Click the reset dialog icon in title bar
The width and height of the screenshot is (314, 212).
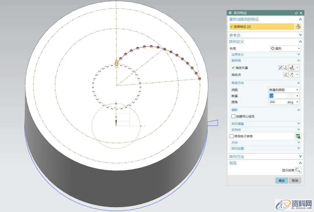coord(296,13)
